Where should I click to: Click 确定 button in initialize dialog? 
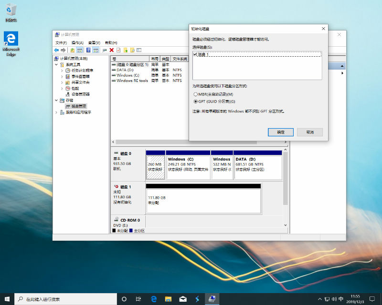click(x=281, y=132)
